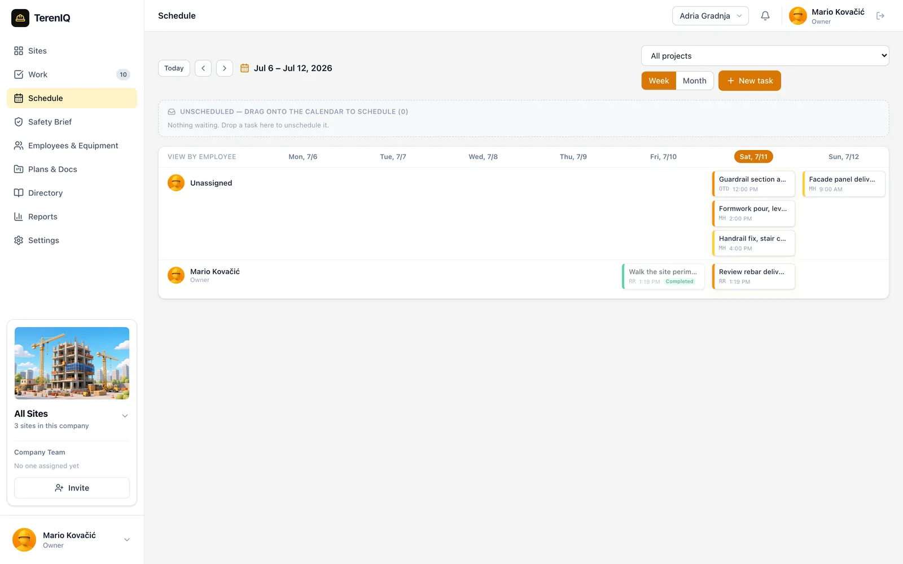This screenshot has width=903, height=564.
Task: Click the sign-out icon in header
Action: 880,16
